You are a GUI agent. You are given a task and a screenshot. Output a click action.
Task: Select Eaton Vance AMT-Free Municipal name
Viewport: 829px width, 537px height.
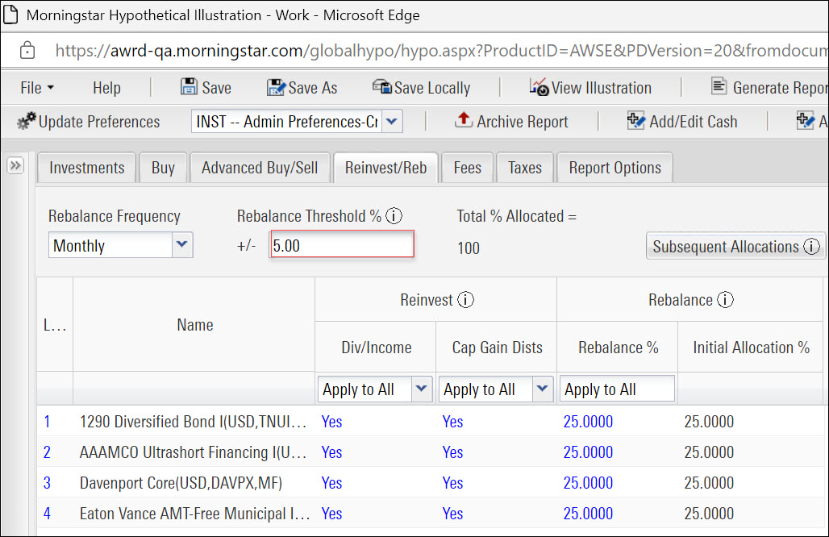point(194,514)
